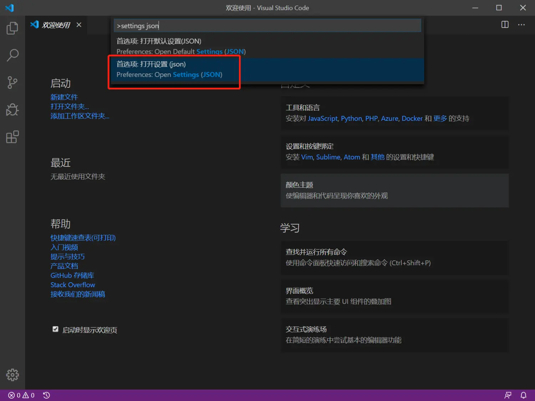Choose Open Default Settings (JSON) command
This screenshot has width=535, height=401.
click(x=267, y=46)
